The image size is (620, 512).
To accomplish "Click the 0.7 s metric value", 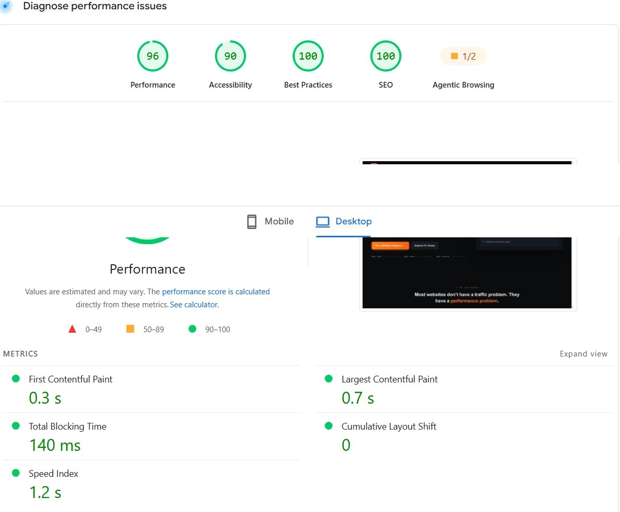I will pyautogui.click(x=358, y=398).
